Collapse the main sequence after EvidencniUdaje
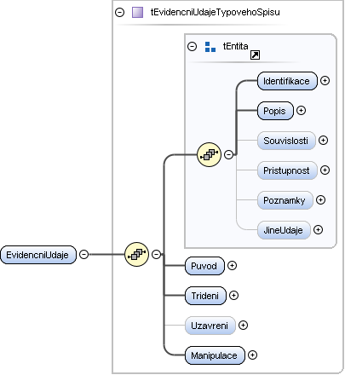Screen dimensions: 345x375 156,254
